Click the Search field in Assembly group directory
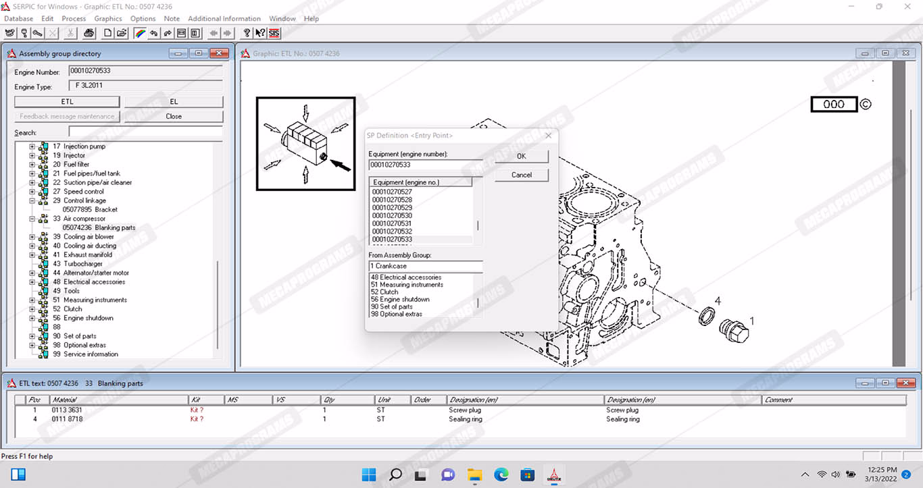 coord(145,132)
